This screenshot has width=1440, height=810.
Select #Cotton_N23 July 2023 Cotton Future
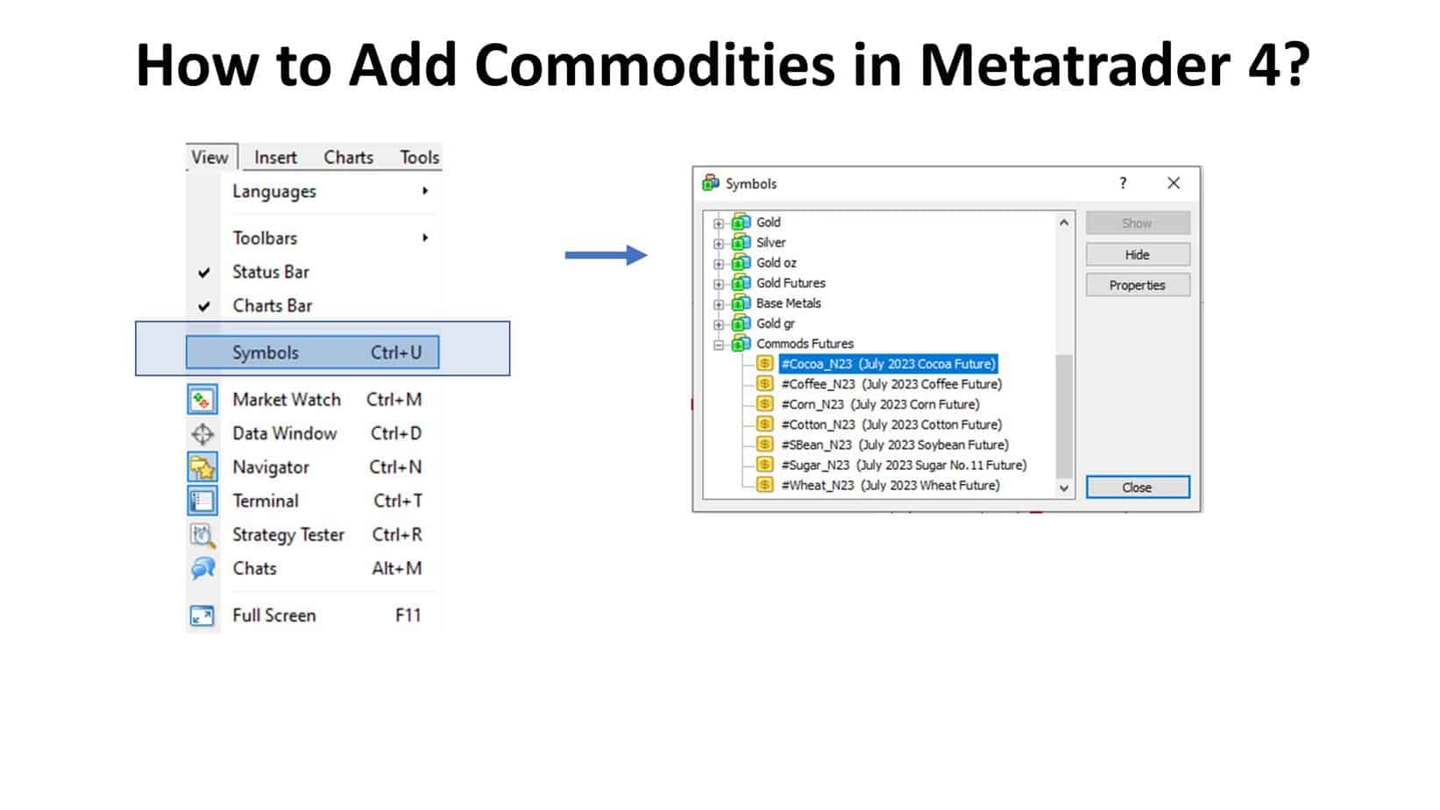[891, 424]
